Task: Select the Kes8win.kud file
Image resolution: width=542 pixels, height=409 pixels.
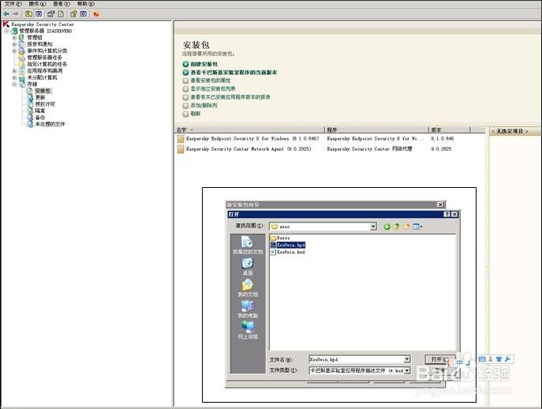Action: coord(288,252)
